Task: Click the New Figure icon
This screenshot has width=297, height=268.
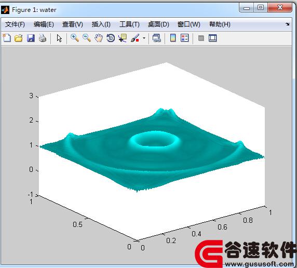Action: pos(7,38)
